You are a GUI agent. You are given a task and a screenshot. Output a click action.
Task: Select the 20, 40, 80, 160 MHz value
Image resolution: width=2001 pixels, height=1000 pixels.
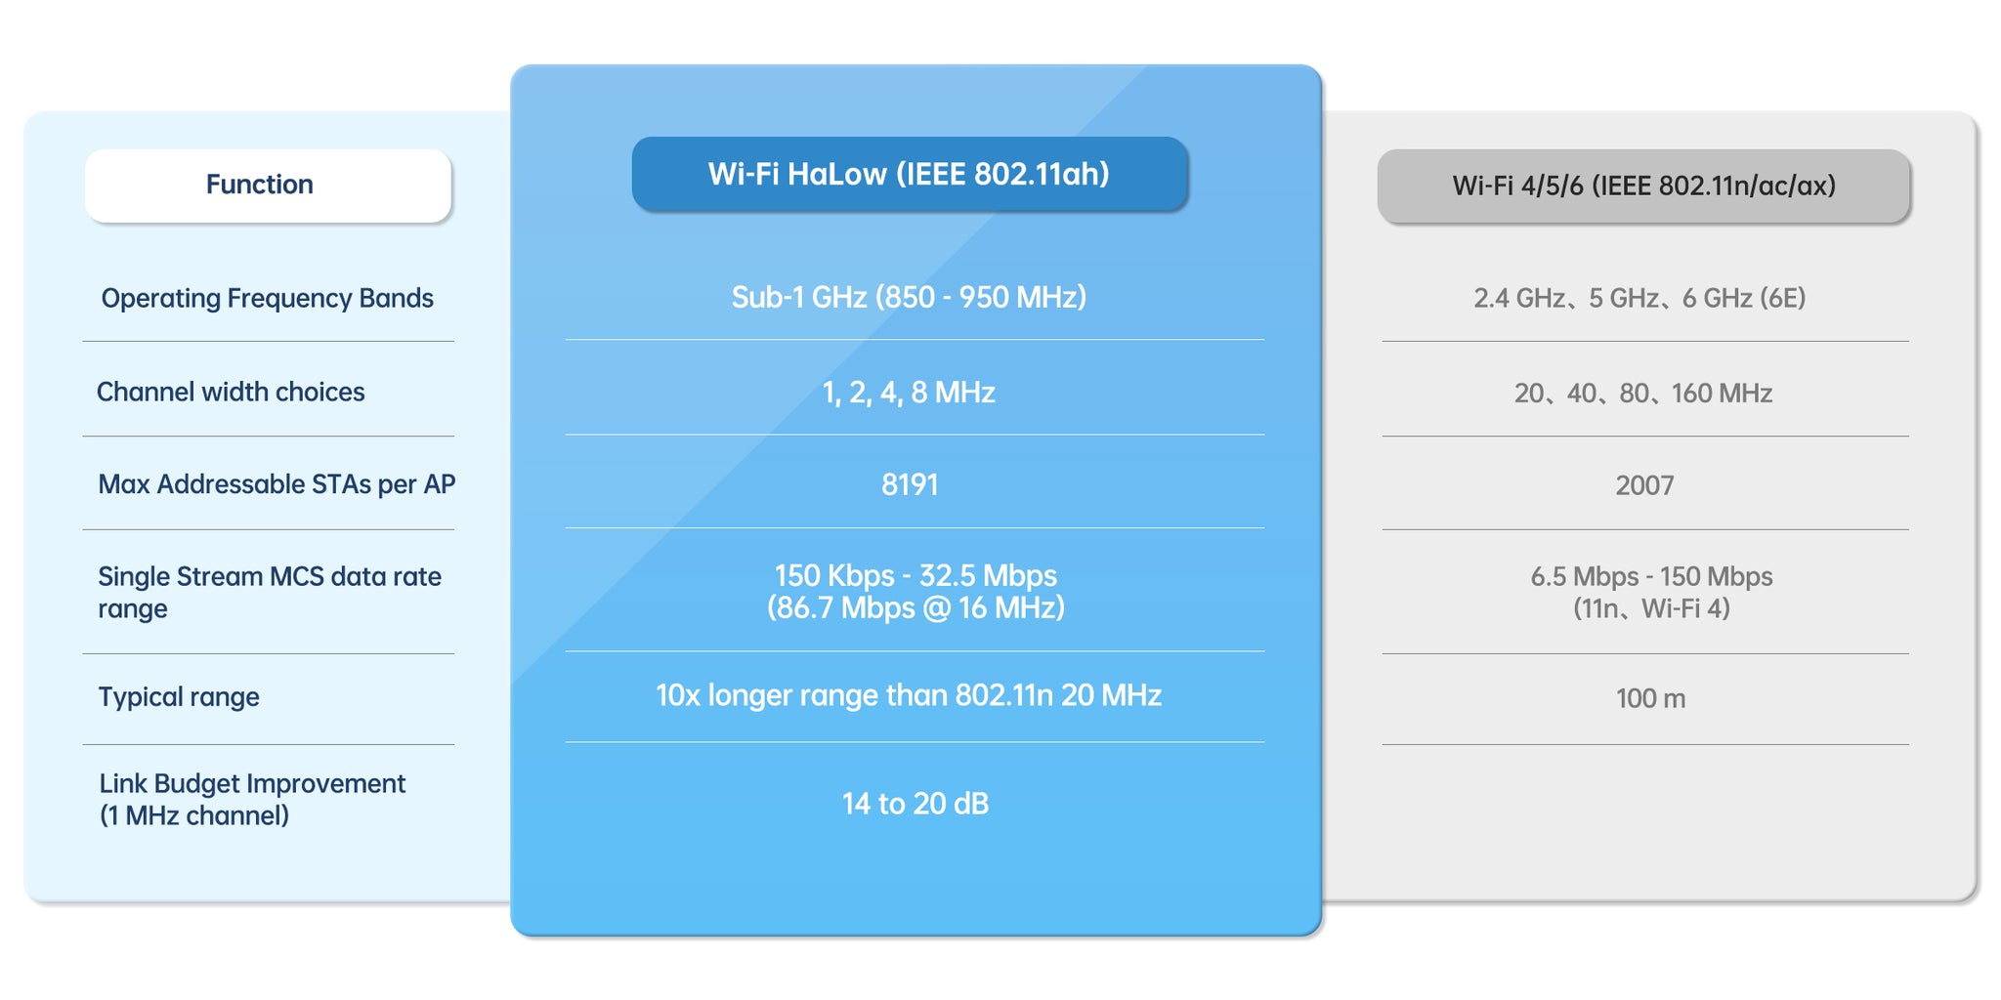point(1643,394)
